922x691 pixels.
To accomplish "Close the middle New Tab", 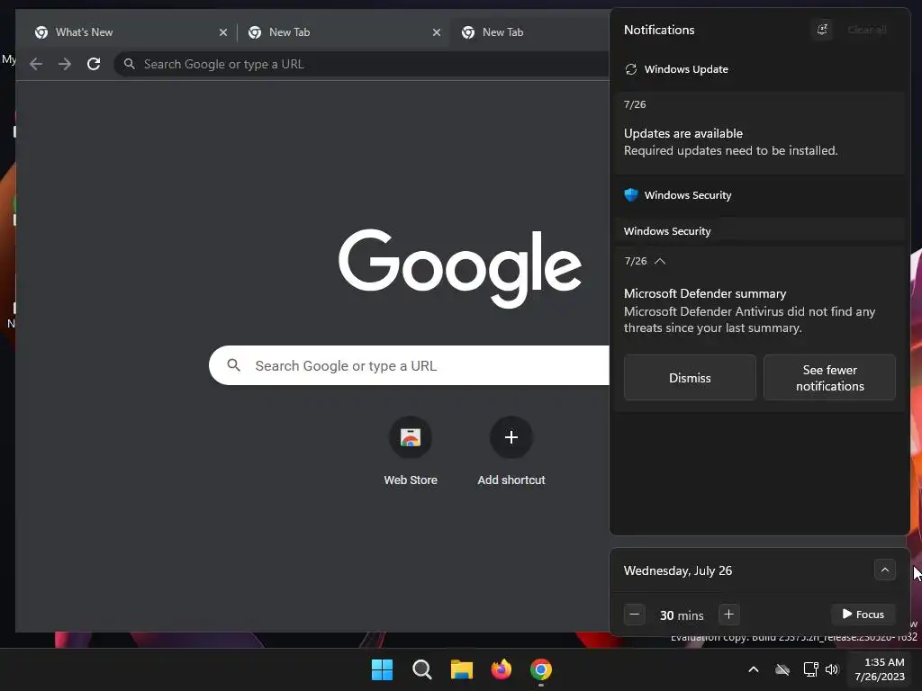I will click(437, 32).
